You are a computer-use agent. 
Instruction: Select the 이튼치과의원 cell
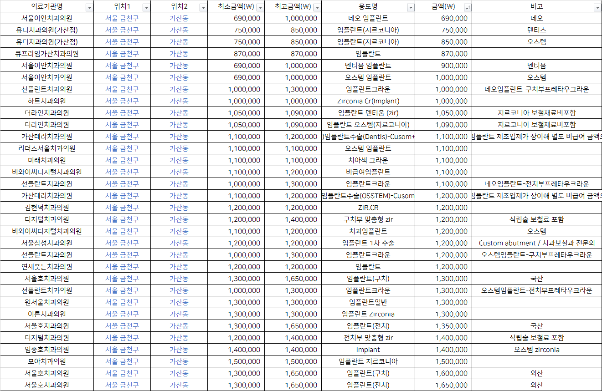pyautogui.click(x=47, y=314)
